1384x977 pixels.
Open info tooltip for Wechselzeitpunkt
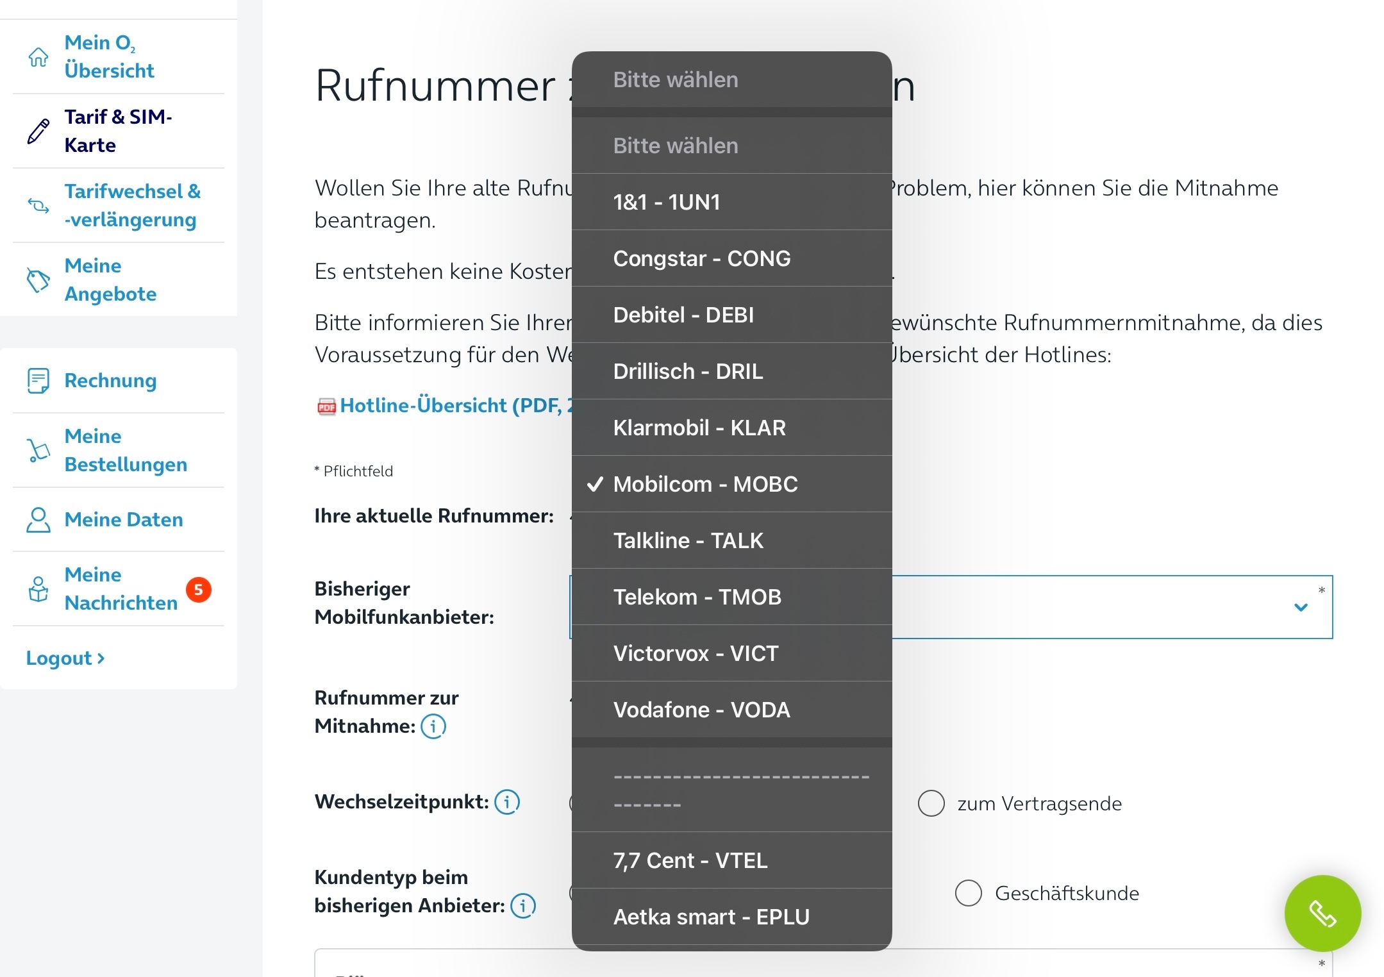click(507, 802)
